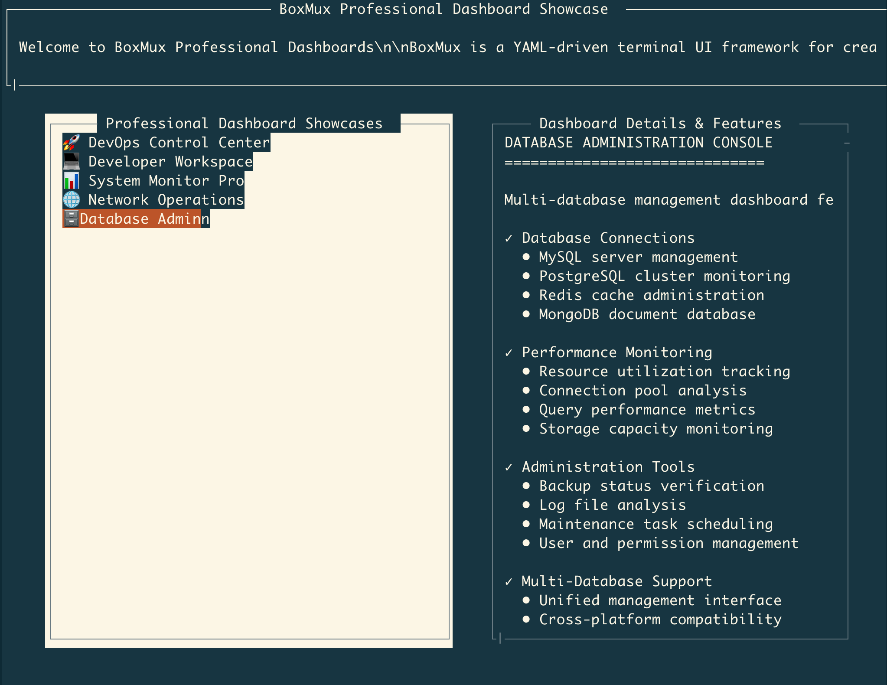Select the DevOps Control Center entry
This screenshot has height=685, width=887.
[179, 142]
